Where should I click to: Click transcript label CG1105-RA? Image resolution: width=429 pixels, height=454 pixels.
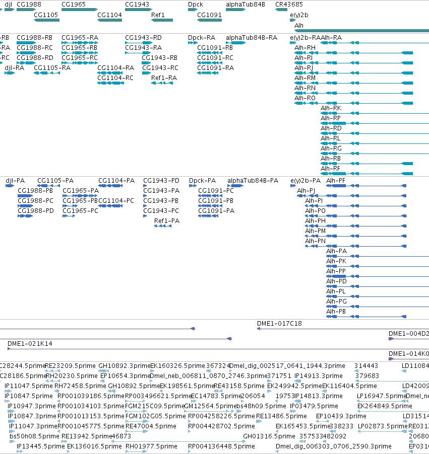(x=52, y=68)
